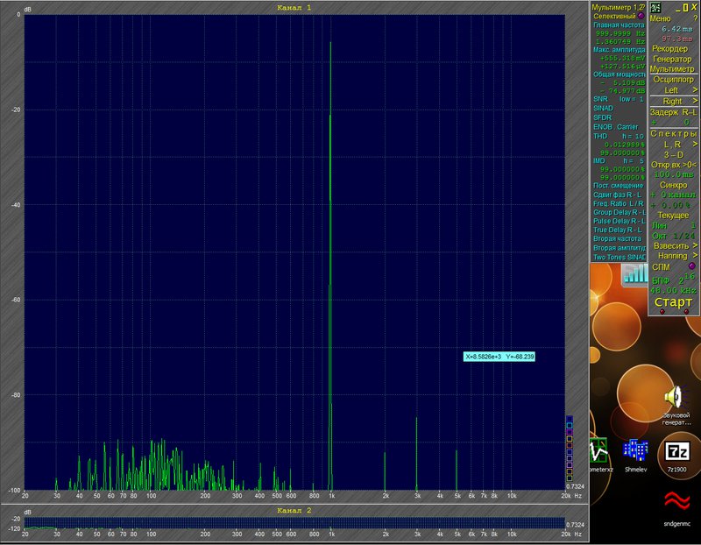701x545 pixels.
Task: Select the sndgenmc red waves desktop icon
Action: [x=676, y=508]
